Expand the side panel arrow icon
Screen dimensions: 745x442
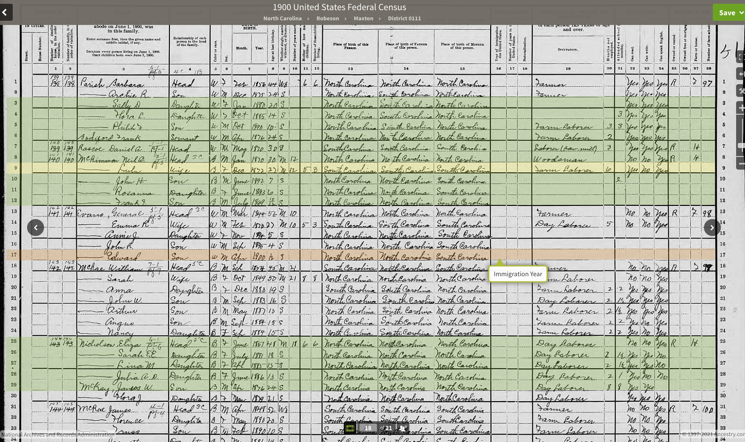(741, 74)
